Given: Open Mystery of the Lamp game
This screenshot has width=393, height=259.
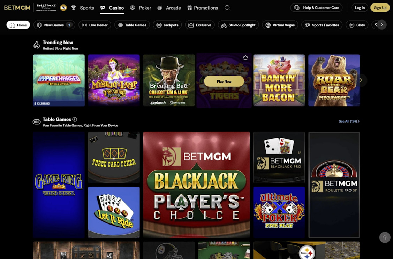Looking at the screenshot, I should coord(114,80).
